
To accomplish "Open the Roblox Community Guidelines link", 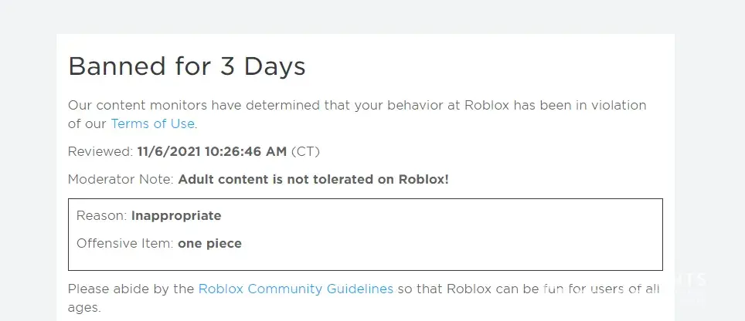I will click(x=295, y=289).
